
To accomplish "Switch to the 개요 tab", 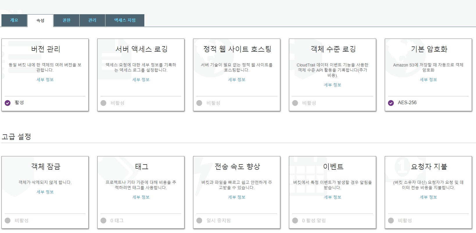I will click(x=14, y=20).
